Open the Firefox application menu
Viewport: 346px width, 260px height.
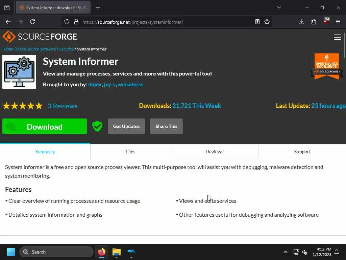[338, 22]
